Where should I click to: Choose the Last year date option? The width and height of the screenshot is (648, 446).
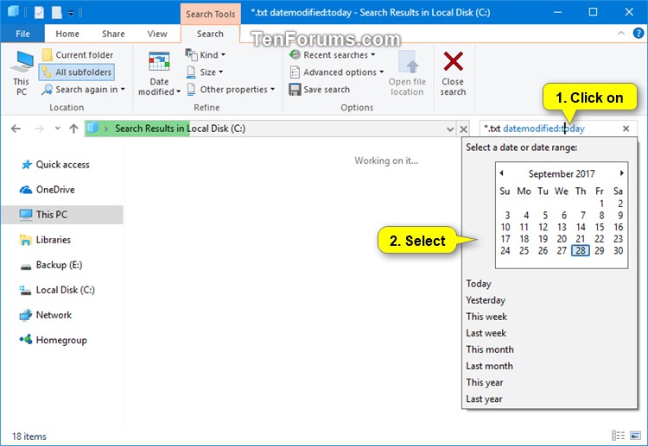click(484, 399)
